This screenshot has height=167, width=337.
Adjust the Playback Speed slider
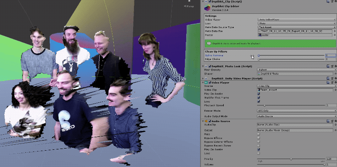[x=291, y=105]
